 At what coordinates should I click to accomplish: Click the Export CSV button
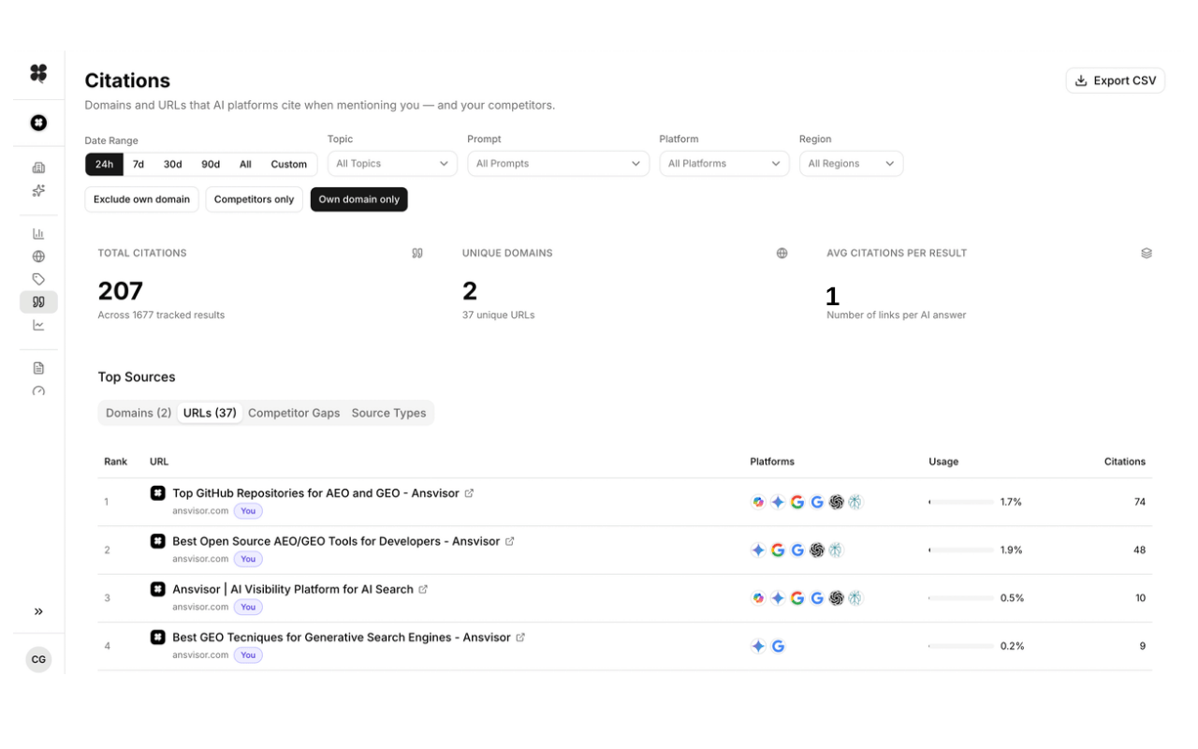coord(1116,81)
